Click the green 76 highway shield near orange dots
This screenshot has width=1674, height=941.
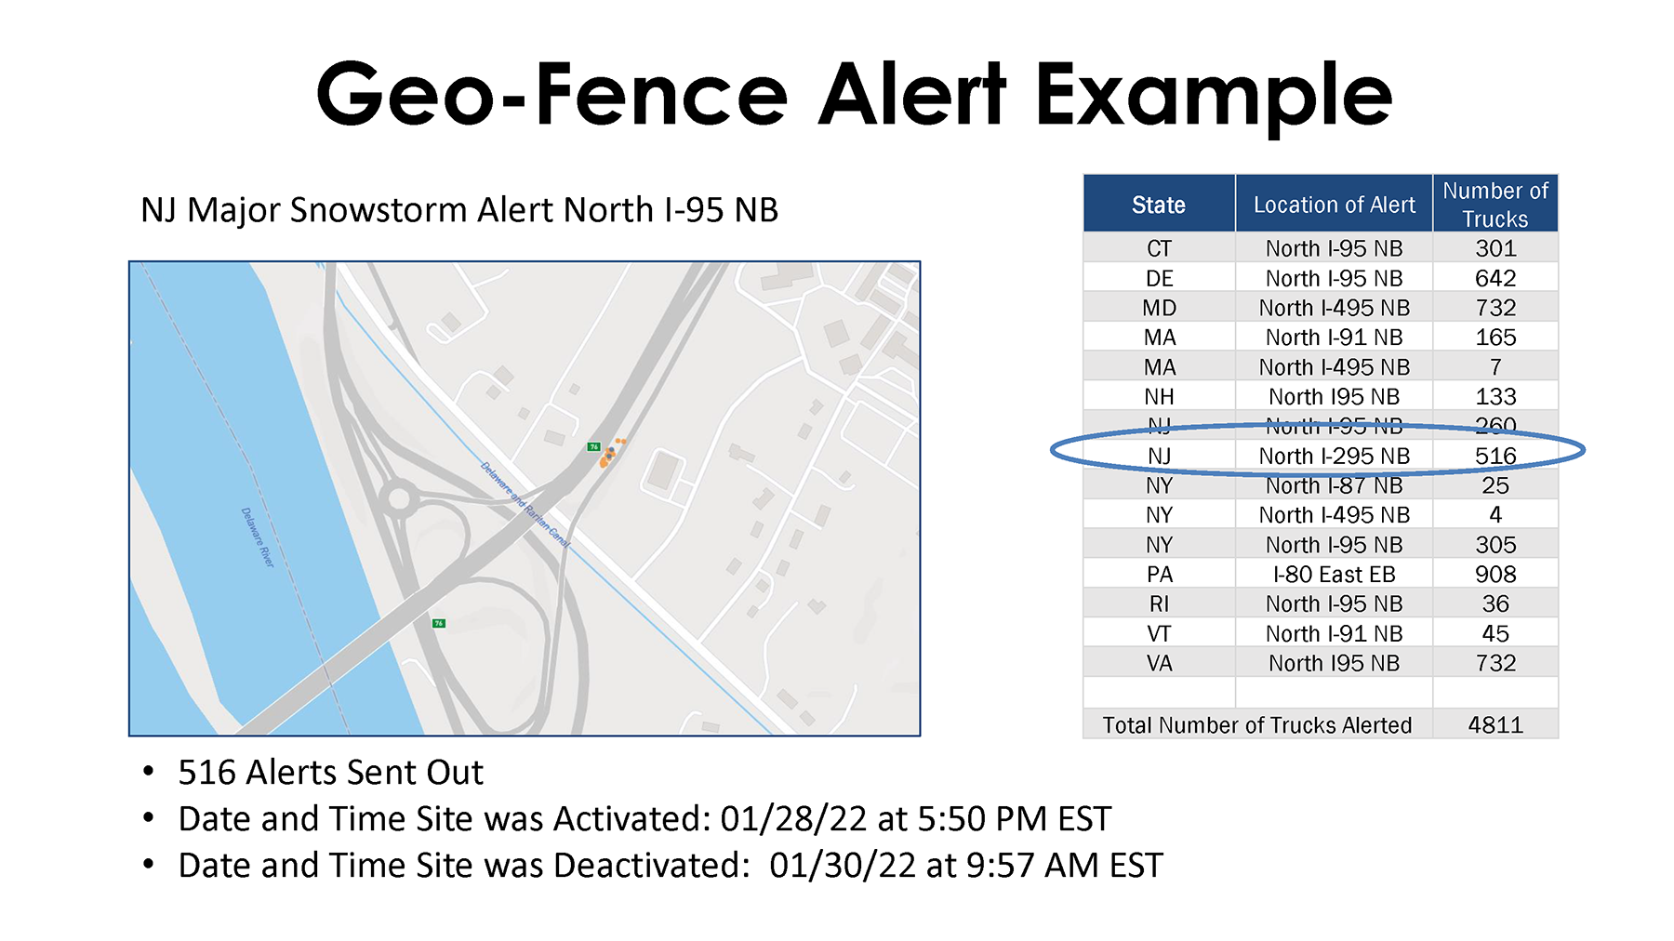pos(594,447)
